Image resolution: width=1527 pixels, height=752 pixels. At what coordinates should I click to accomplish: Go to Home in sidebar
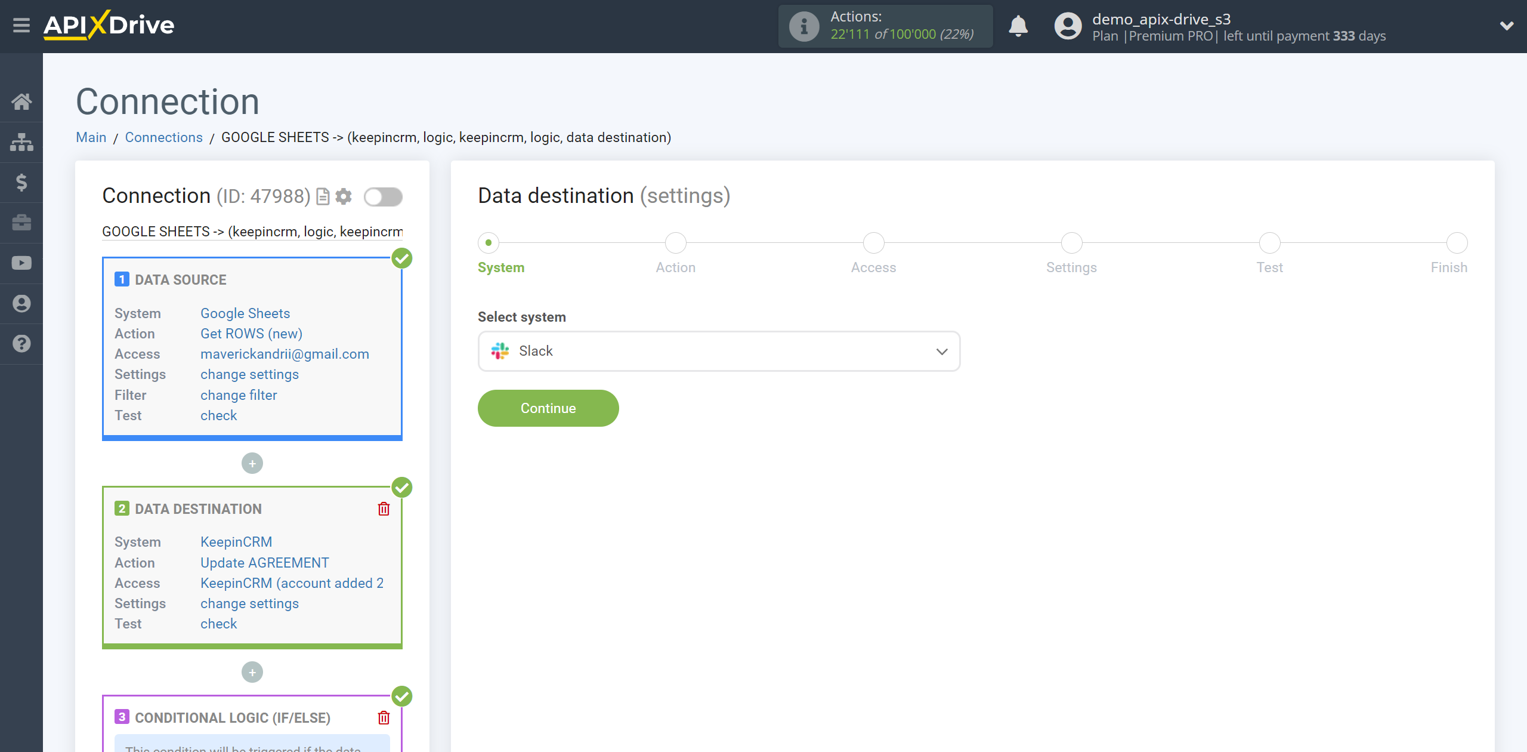point(21,101)
